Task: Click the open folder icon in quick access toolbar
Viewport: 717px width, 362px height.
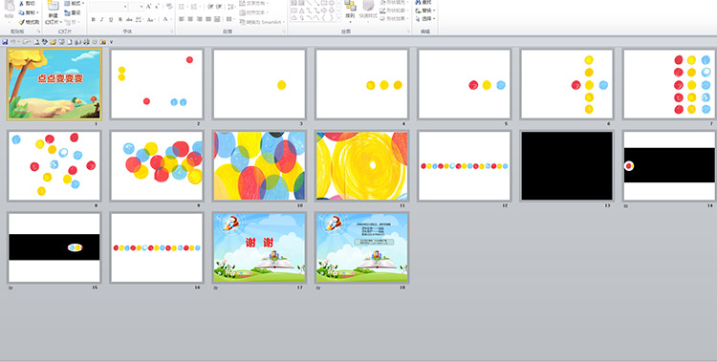Action: [x=53, y=42]
